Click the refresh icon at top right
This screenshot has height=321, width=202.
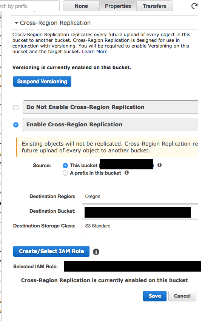194,6
